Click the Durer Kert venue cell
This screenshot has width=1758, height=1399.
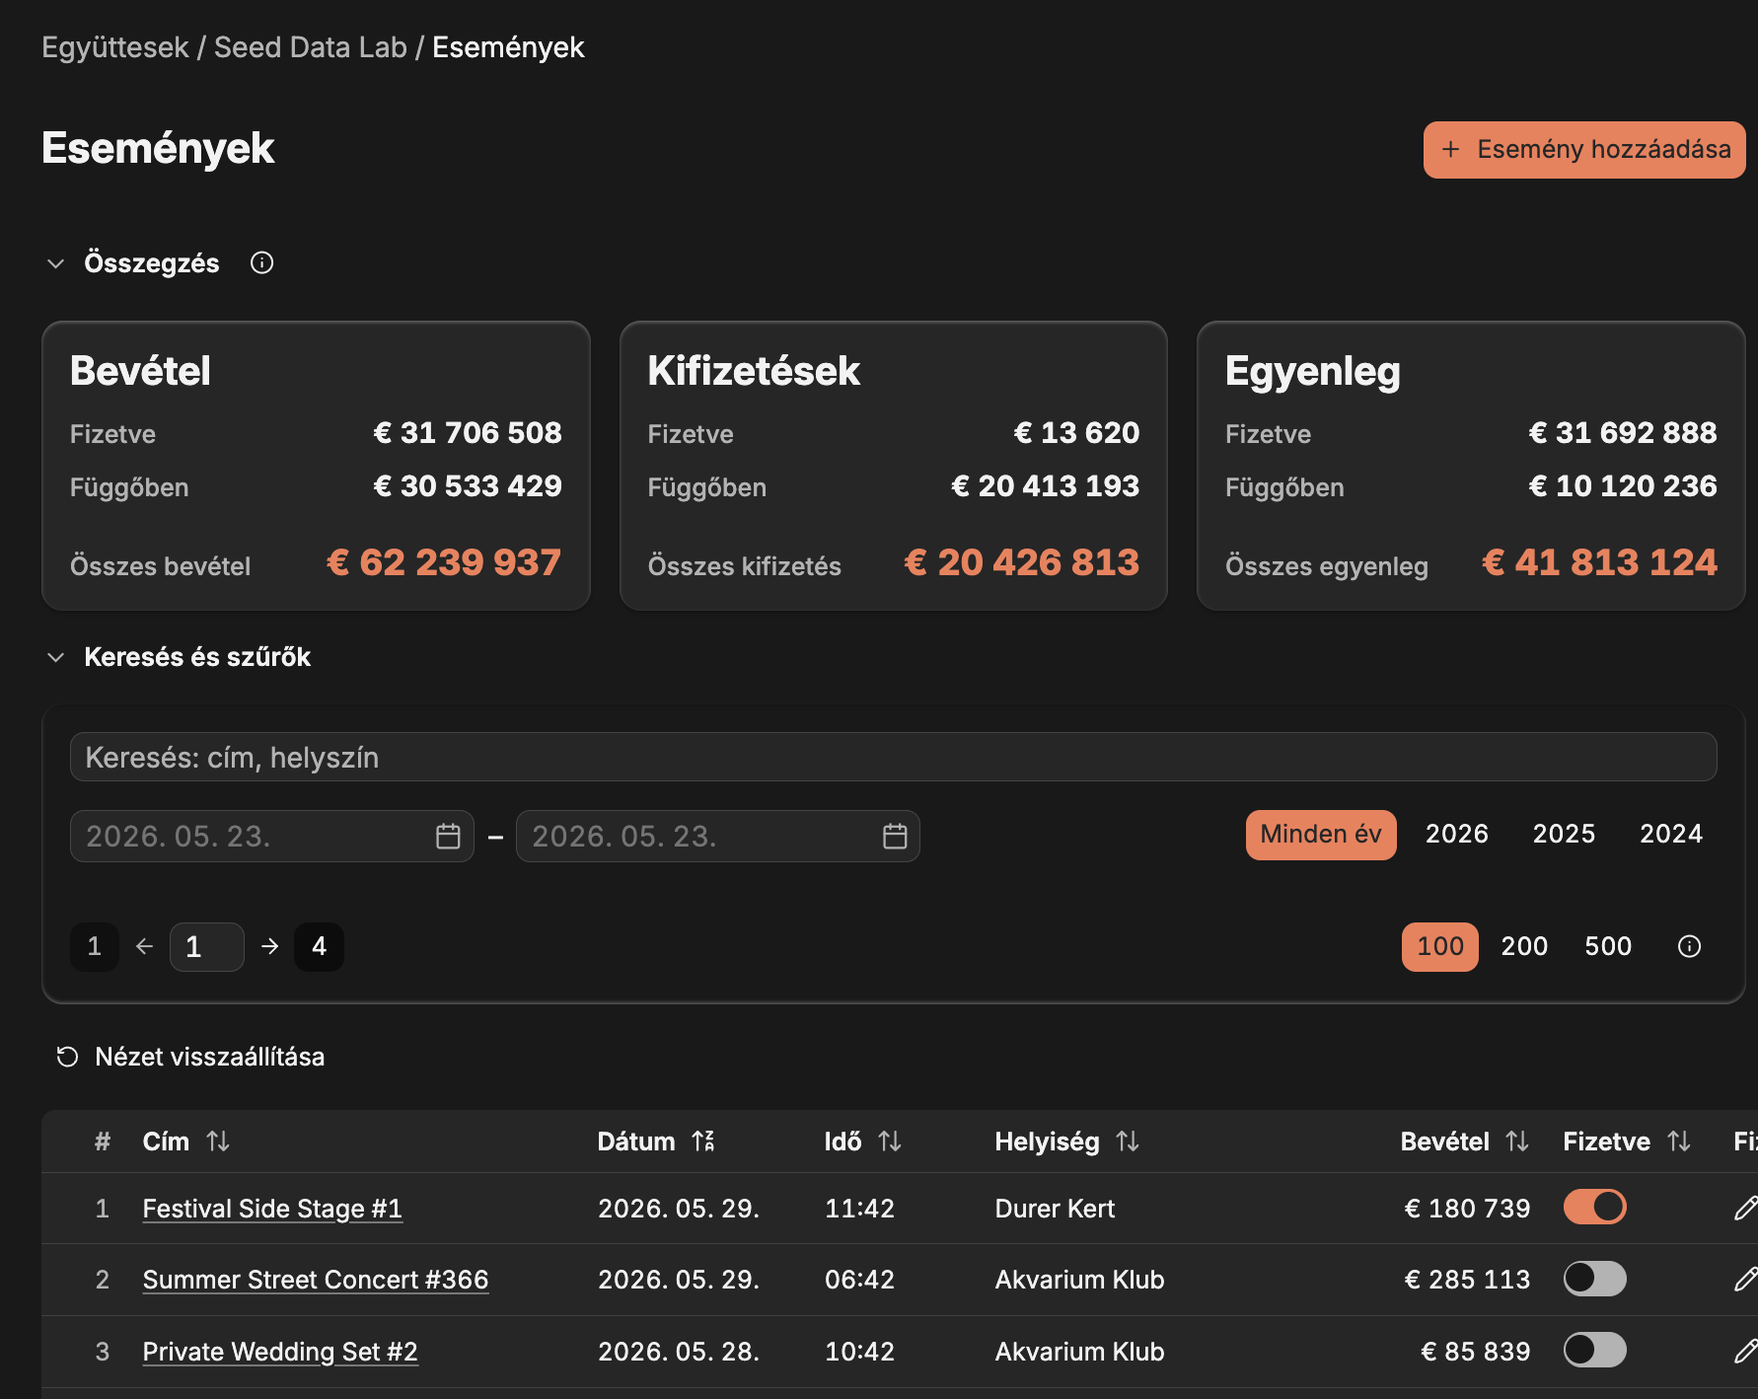click(x=1055, y=1209)
